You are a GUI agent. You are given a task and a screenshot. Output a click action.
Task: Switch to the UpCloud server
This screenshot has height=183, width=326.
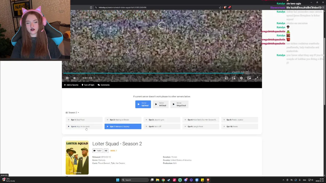click(143, 104)
